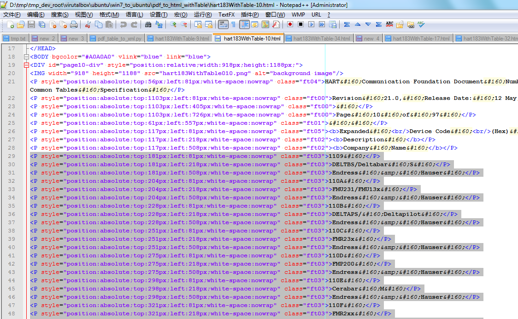The image size is (518, 319).
Task: Open the 插件(P) menu
Action: point(250,15)
